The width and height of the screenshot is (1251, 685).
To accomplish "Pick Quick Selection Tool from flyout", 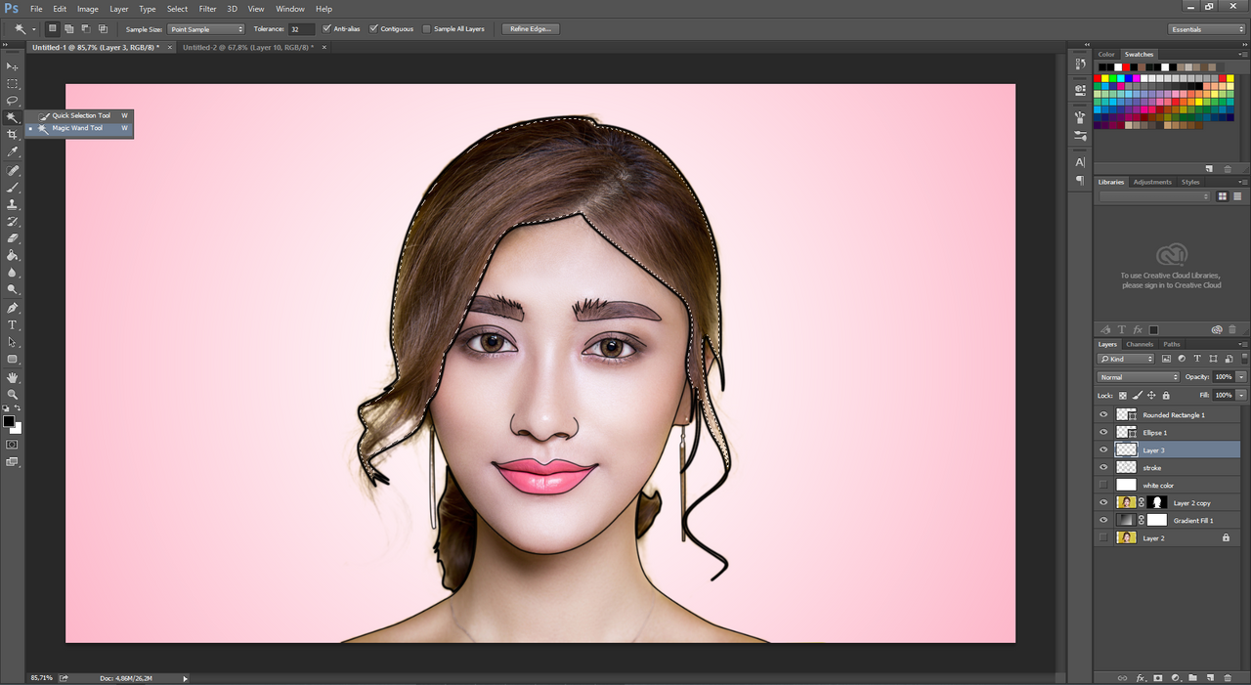I will tap(81, 115).
